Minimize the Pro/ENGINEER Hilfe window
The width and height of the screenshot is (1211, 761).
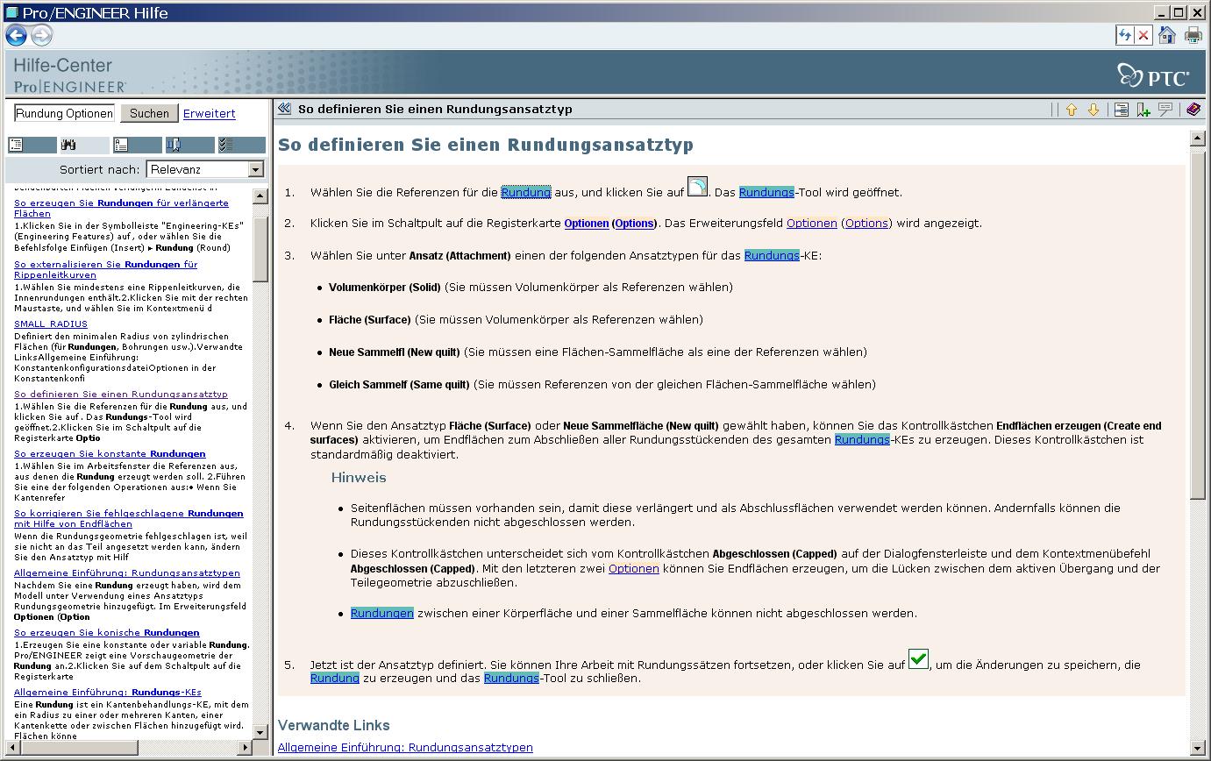coord(1162,12)
